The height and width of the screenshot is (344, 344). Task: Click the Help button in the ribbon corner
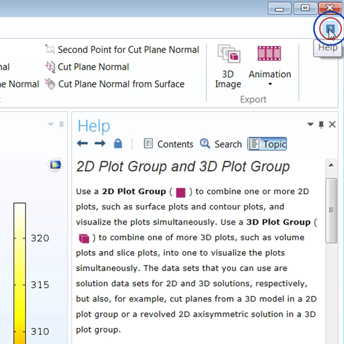[330, 29]
